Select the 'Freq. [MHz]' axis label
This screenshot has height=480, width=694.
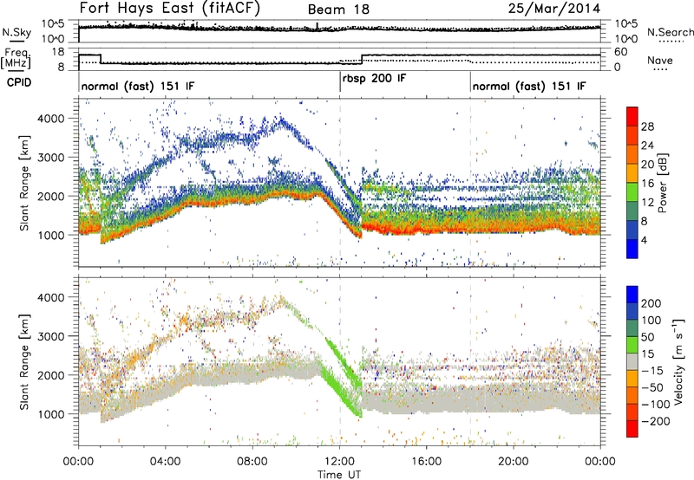coord(16,58)
